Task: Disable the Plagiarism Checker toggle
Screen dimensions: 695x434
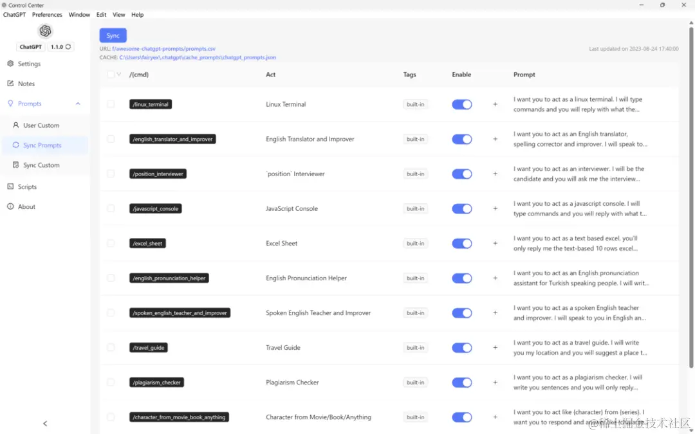Action: pos(462,383)
